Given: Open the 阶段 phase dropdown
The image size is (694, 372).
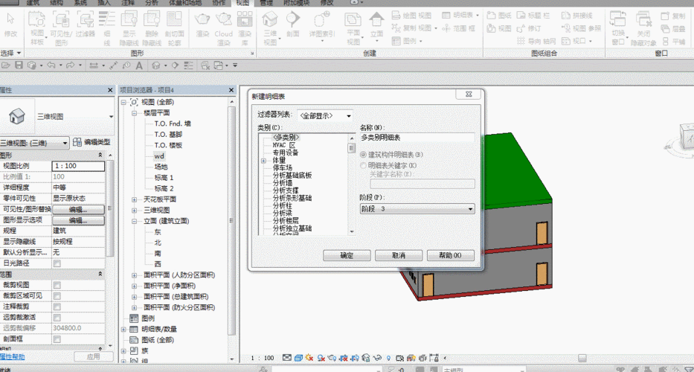Looking at the screenshot, I should coord(417,209).
